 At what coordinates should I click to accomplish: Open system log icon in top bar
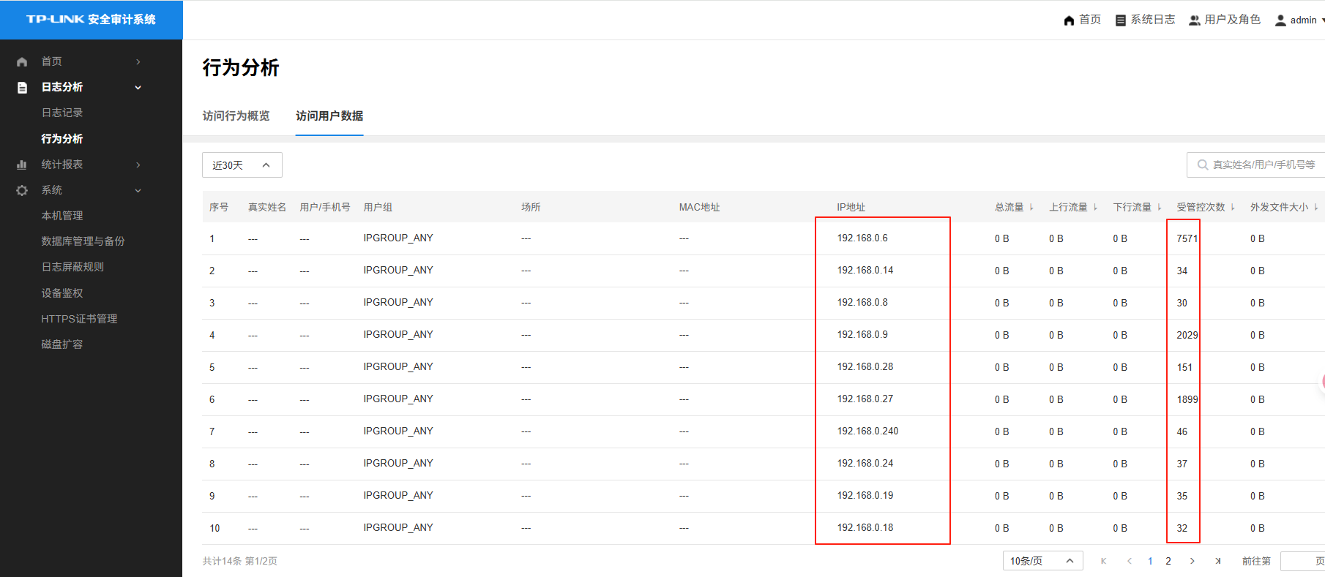click(x=1120, y=20)
